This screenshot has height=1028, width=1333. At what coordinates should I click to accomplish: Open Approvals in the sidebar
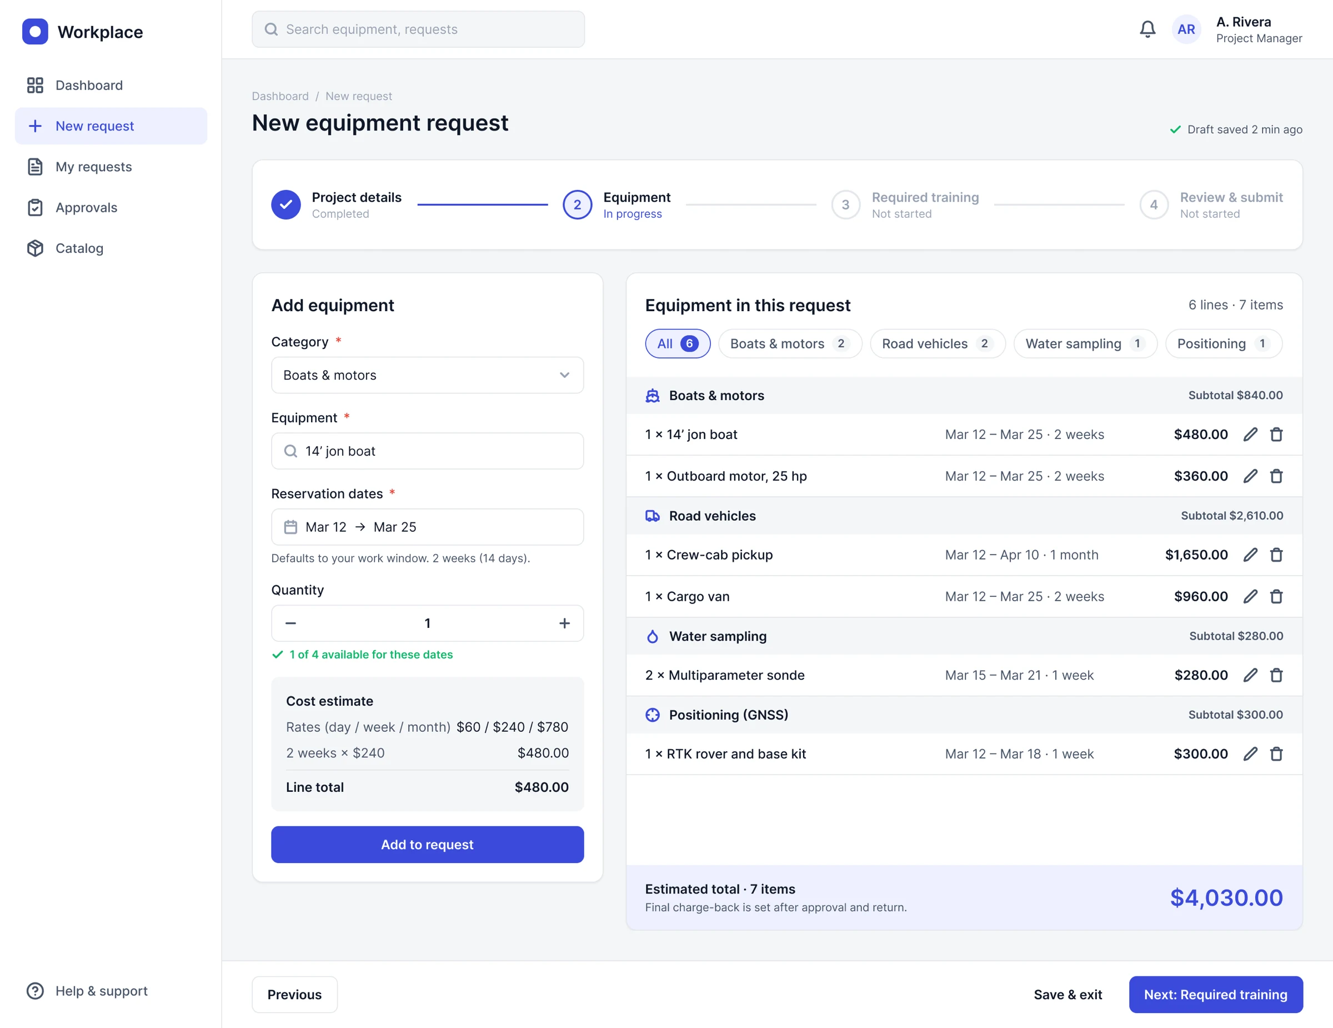(111, 208)
